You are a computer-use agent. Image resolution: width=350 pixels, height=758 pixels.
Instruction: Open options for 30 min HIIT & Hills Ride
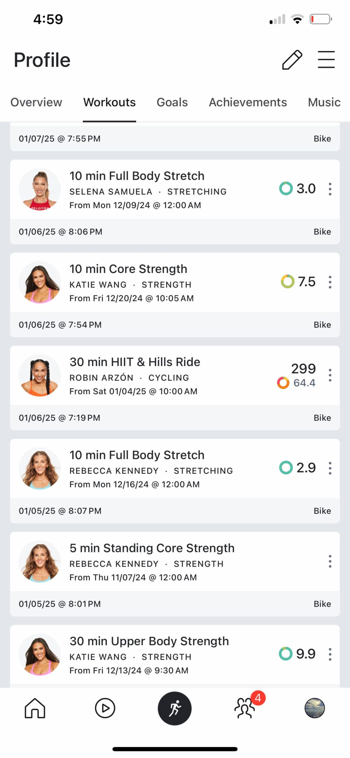(330, 375)
